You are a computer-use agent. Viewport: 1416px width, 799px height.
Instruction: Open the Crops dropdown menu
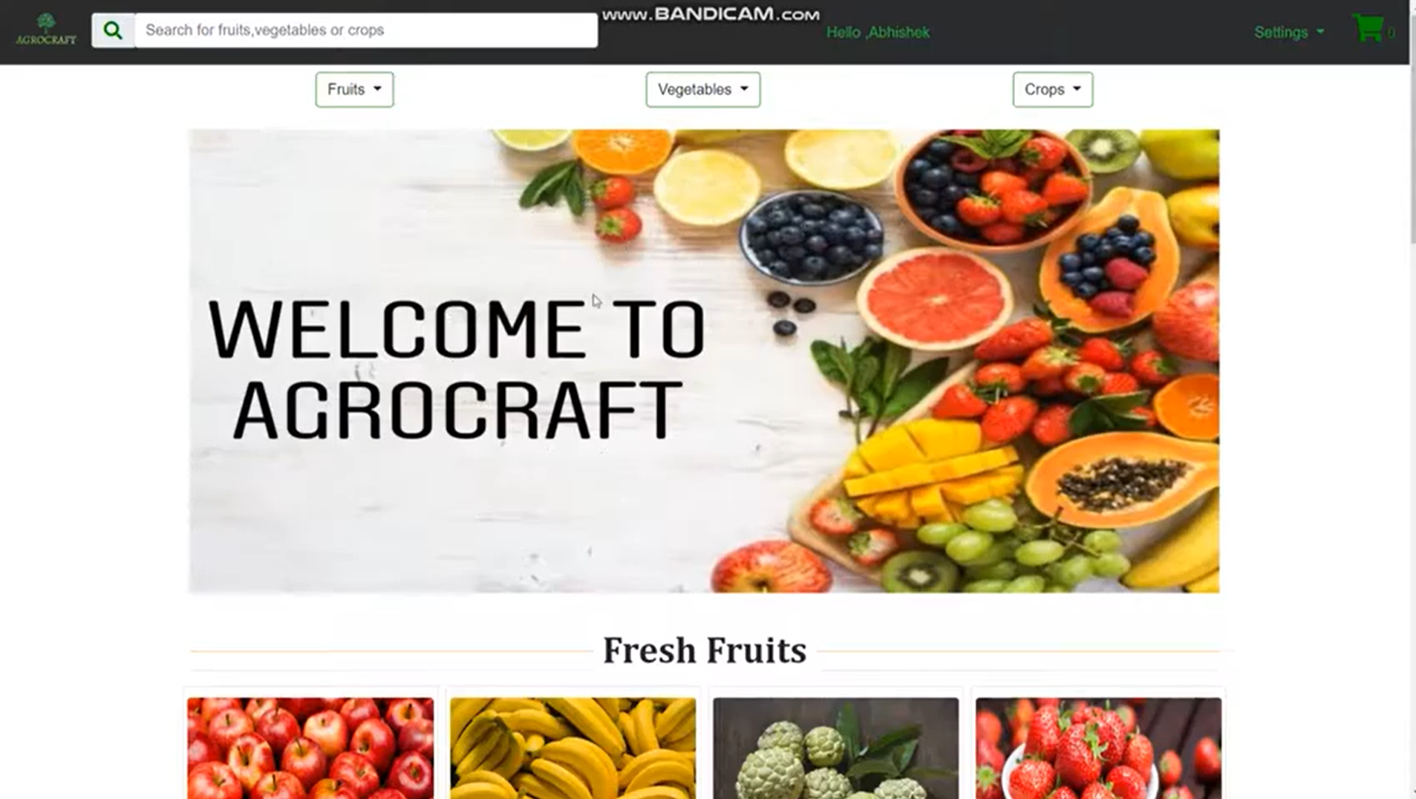(x=1052, y=89)
